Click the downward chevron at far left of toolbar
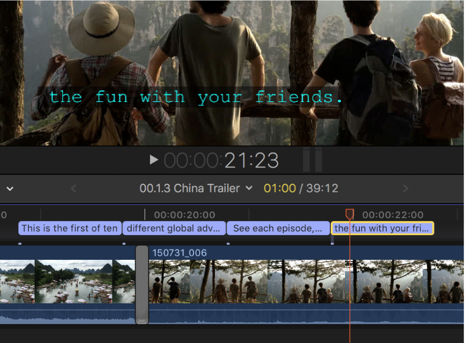The image size is (465, 343). 9,188
